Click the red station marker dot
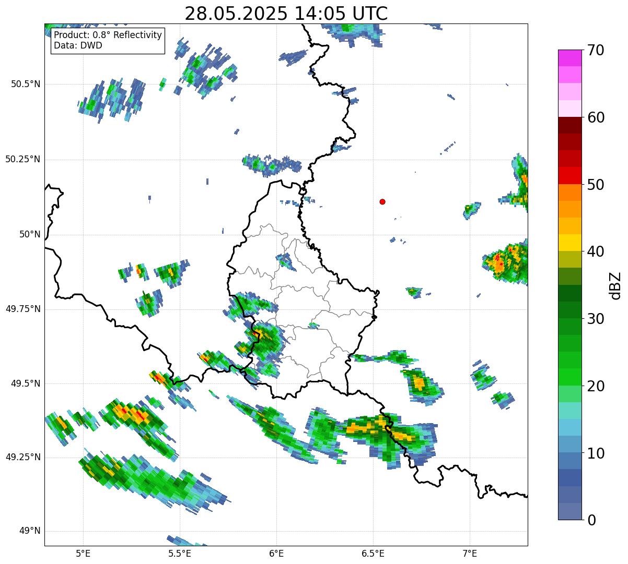The image size is (628, 564). [x=382, y=201]
